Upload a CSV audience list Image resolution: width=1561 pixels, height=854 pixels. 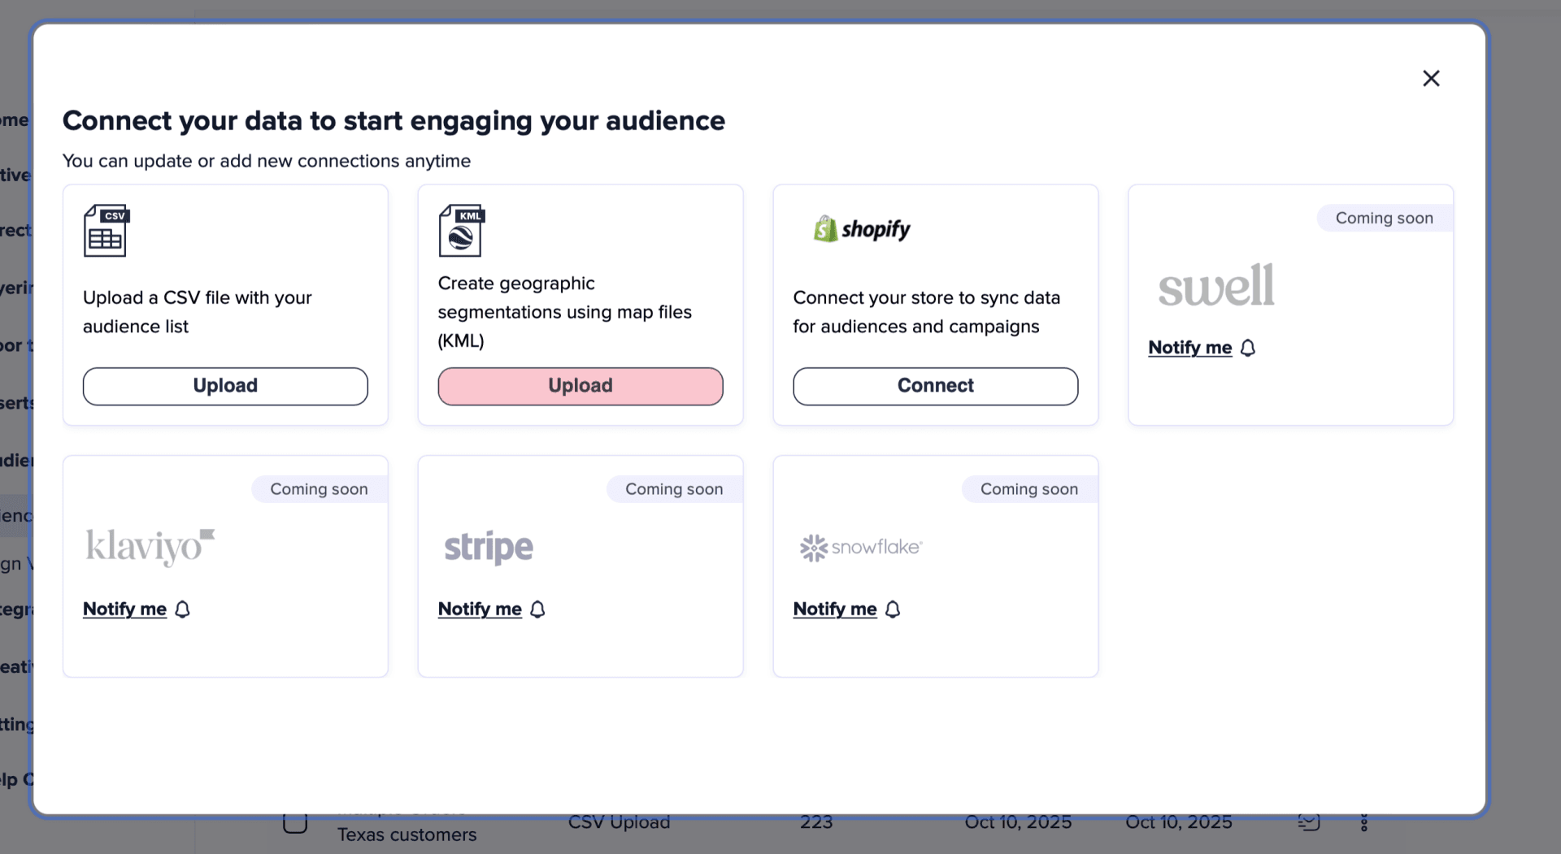click(x=225, y=386)
